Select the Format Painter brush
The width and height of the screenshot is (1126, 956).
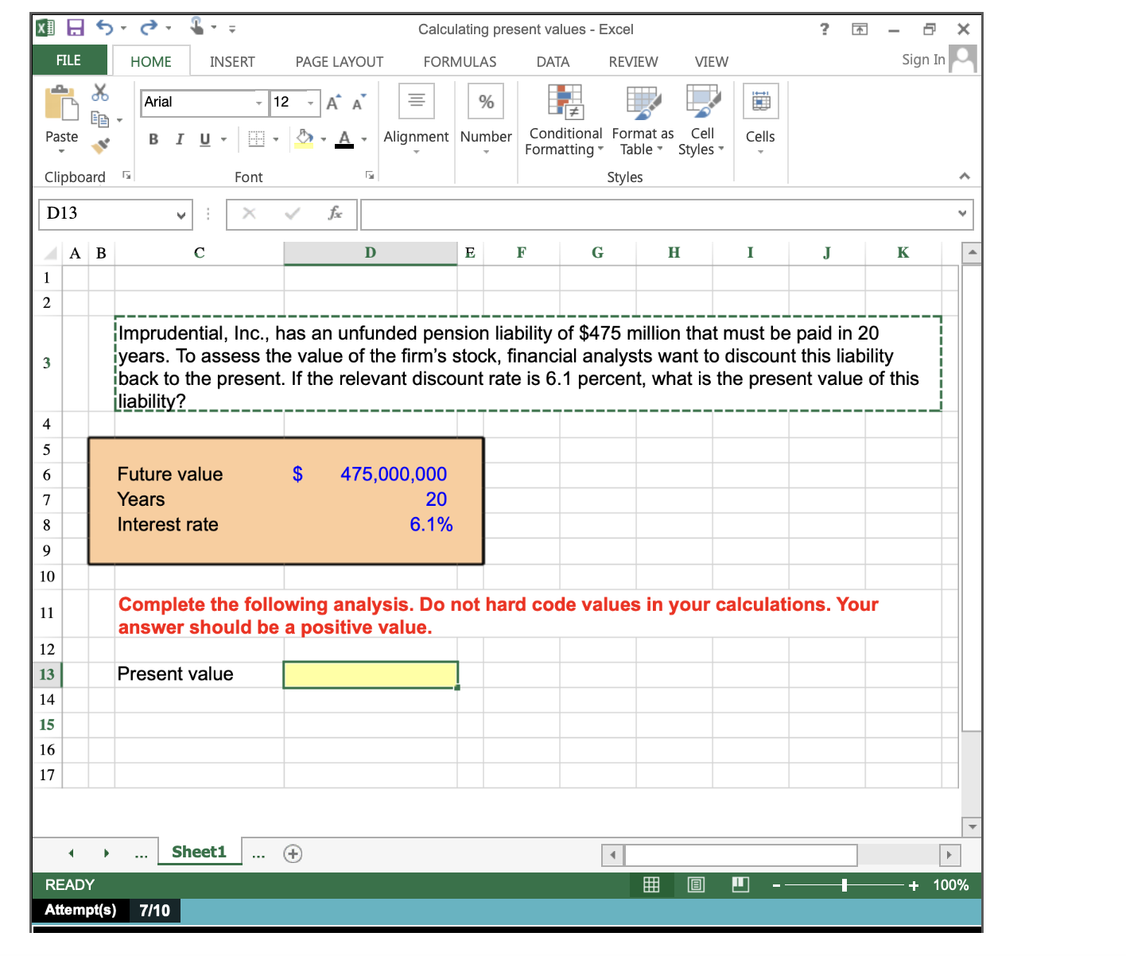(x=100, y=146)
